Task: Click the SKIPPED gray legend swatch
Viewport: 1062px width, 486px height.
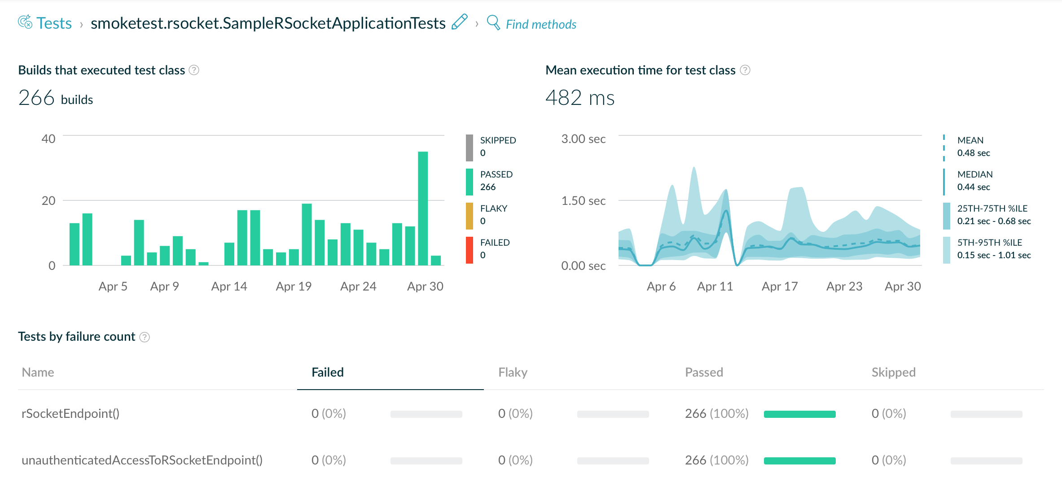Action: click(x=470, y=148)
